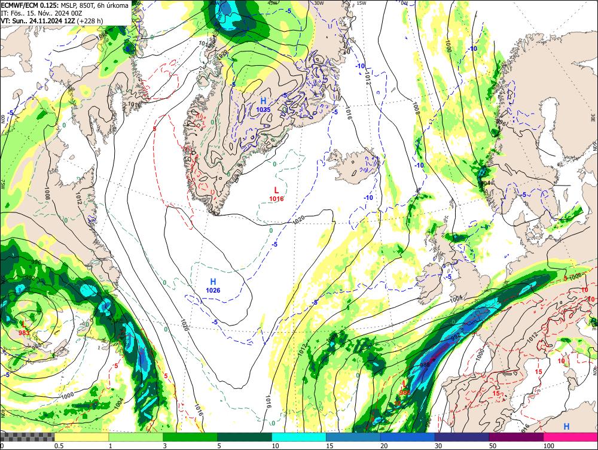
Task: Click the "15W" longitude label
Action: tap(361, 2)
